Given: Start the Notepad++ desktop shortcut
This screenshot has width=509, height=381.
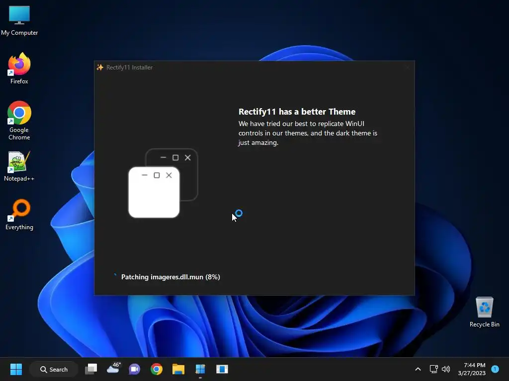Looking at the screenshot, I should tap(19, 166).
